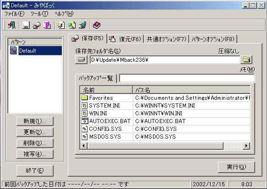Image resolution: width=267 pixels, height=189 pixels.
Task: Click the floppy disk save toolbar icon
Action: click(x=26, y=25)
